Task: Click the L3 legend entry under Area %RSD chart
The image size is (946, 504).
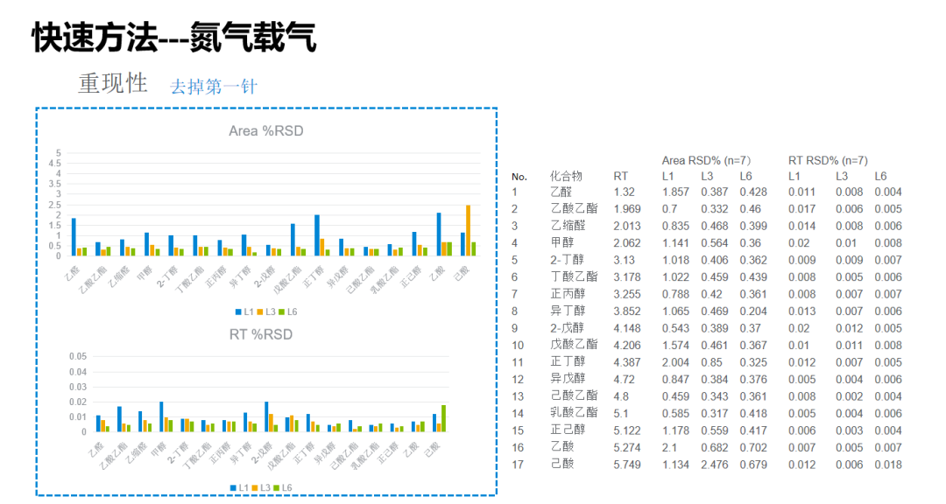Action: (x=266, y=311)
